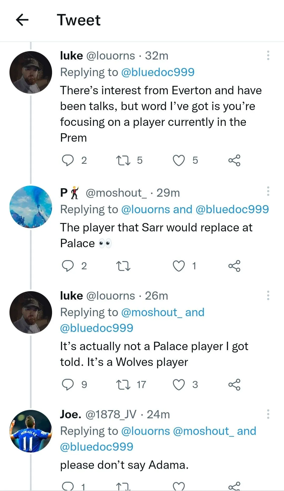Retweet luke's tweet about Everton interest
This screenshot has height=491, width=284.
coord(123,160)
